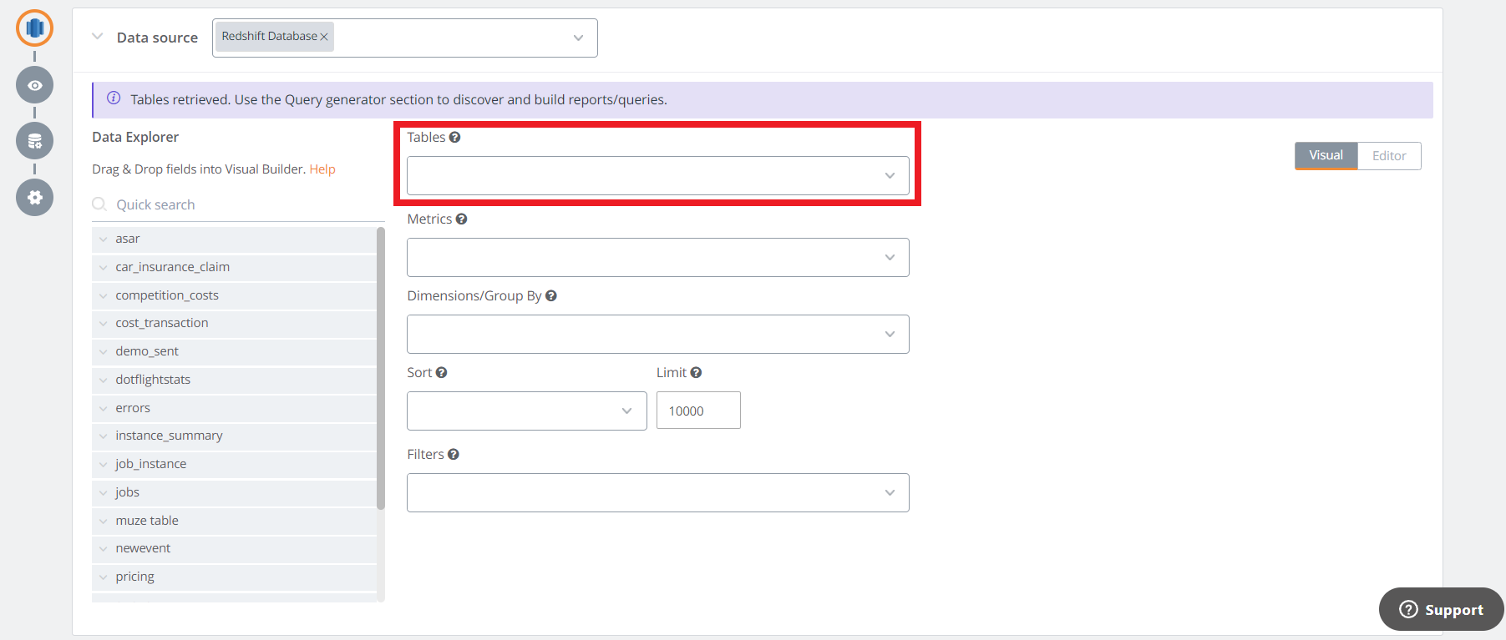Click the Redshift data source step icon

pos(34,28)
